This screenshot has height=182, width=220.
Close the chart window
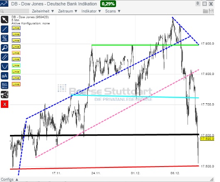point(211,4)
